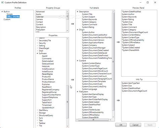The width and height of the screenshot is (159, 128).
Task: Maximize the Custom Profile Definition window
Action: click(x=148, y=2)
